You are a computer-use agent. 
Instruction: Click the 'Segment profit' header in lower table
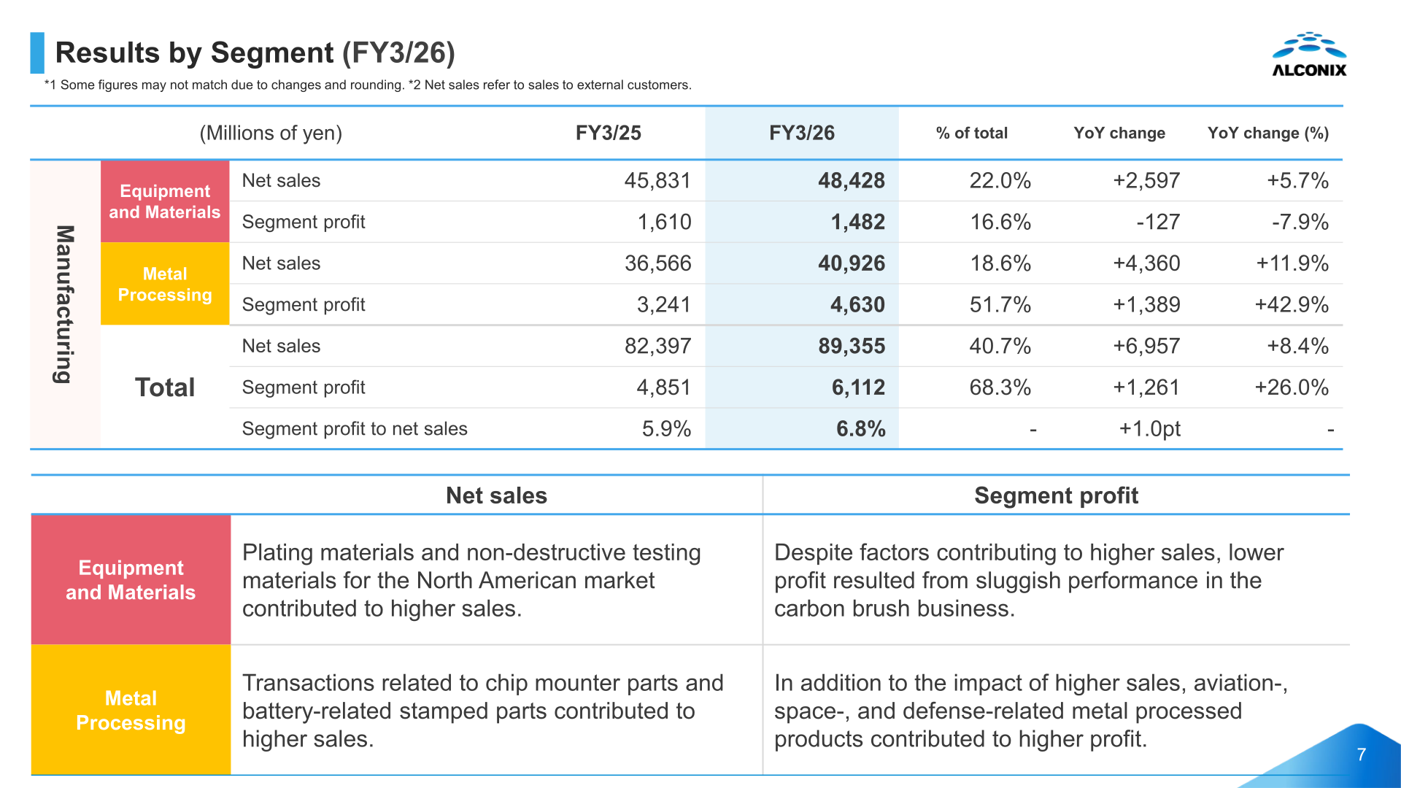tap(1056, 495)
